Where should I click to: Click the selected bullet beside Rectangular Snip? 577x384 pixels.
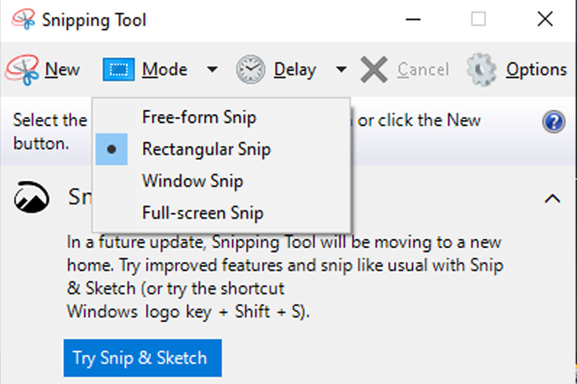(x=111, y=149)
